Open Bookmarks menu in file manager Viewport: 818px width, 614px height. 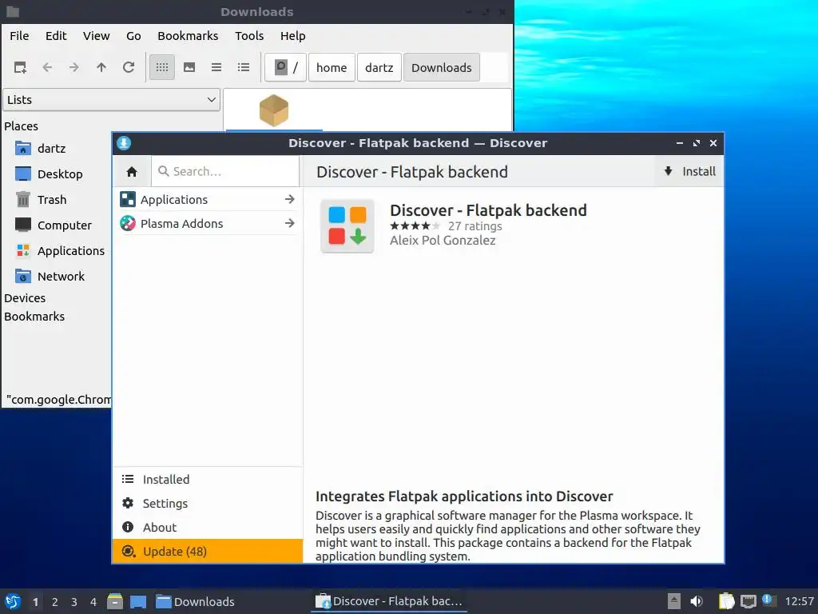pos(188,36)
